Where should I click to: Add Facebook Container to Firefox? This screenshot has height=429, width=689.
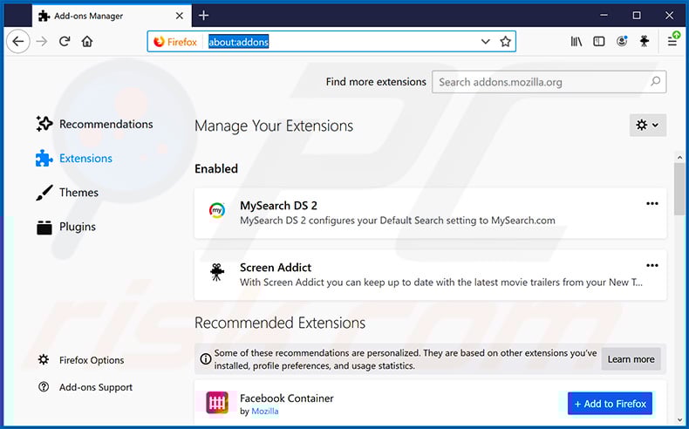tap(610, 404)
